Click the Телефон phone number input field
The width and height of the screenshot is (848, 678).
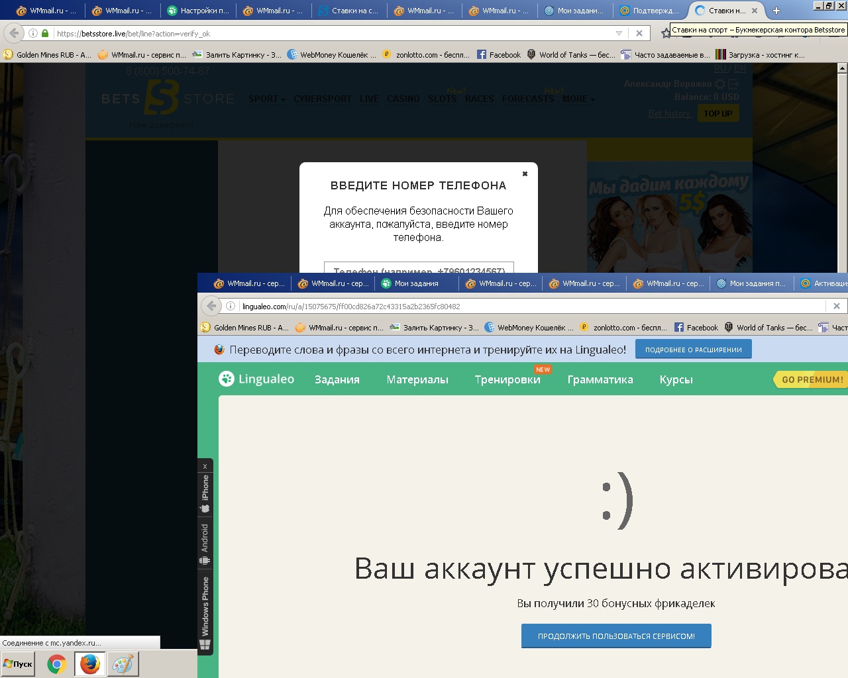[419, 267]
